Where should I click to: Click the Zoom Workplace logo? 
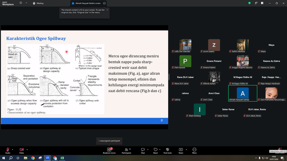(8, 3)
